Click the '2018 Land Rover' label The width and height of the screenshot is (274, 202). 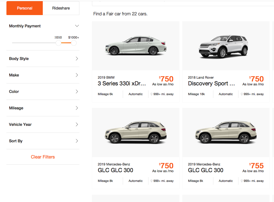(x=201, y=78)
